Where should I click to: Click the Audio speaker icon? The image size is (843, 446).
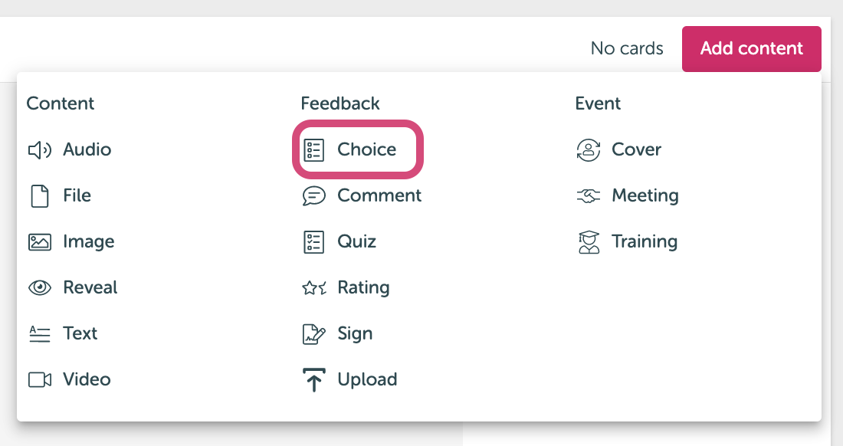pos(40,150)
